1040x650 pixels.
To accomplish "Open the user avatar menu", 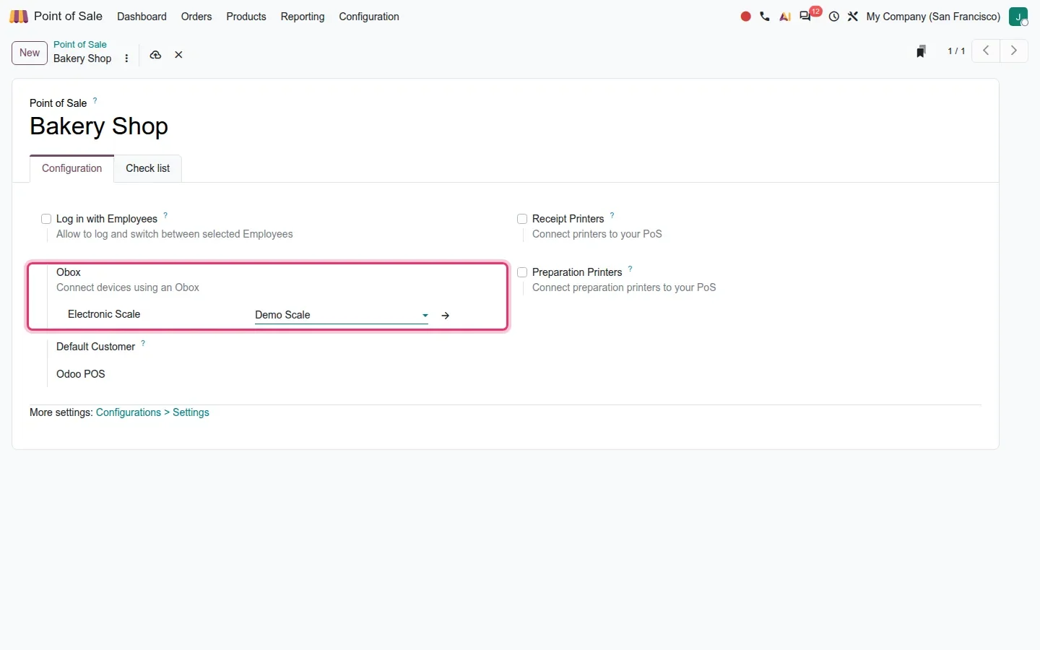I will click(1018, 17).
